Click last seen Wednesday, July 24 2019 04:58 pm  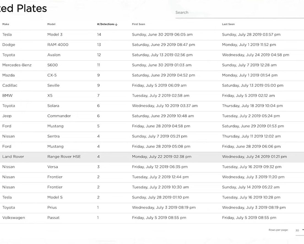coord(256,55)
